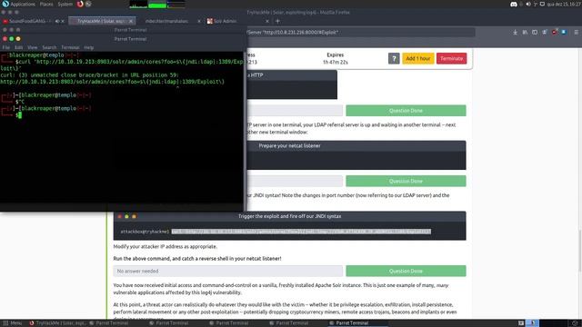The image size is (582, 327).
Task: Close the TryHackMe Solar browser tab
Action: [131, 21]
